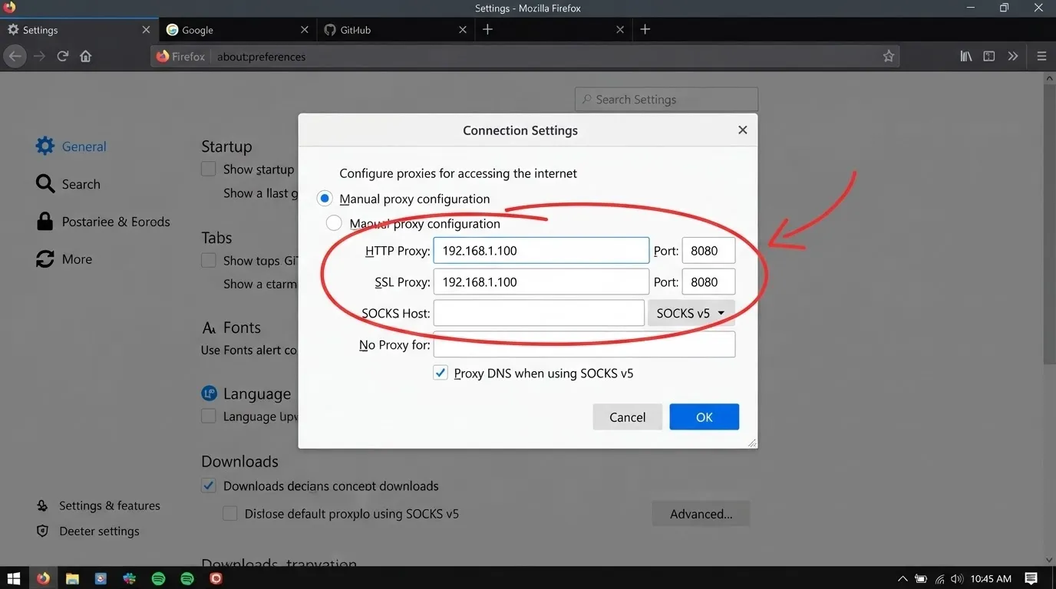Focus the No Proxy for field
The image size is (1056, 589).
[x=584, y=344]
